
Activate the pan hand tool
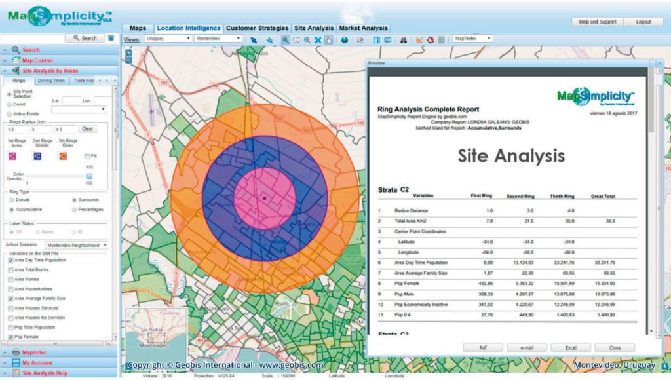point(328,40)
